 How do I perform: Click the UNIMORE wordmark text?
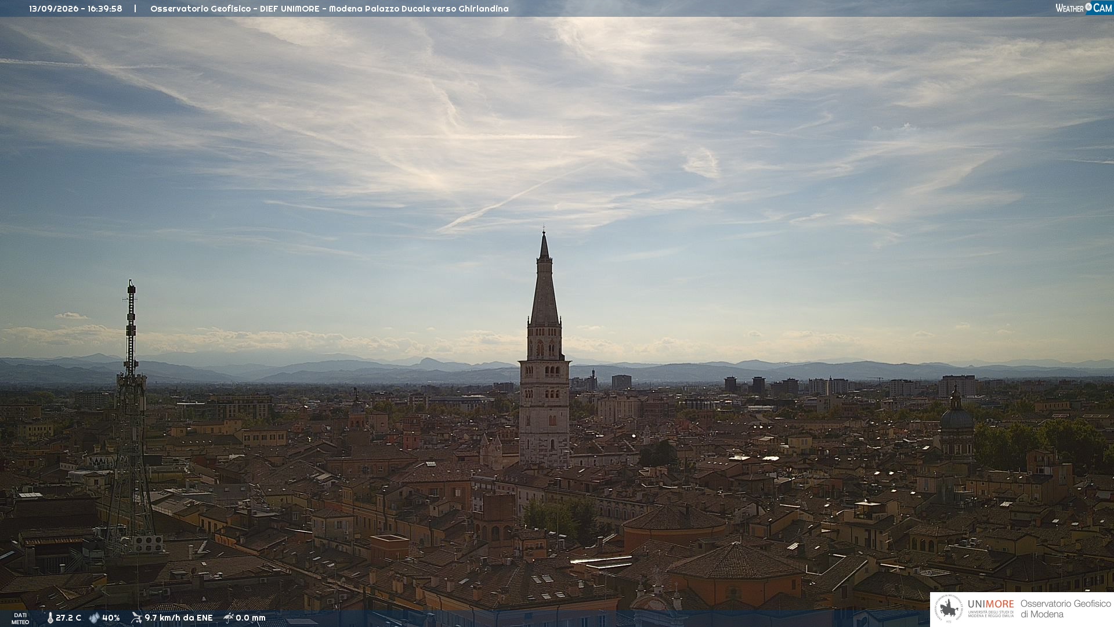990,604
